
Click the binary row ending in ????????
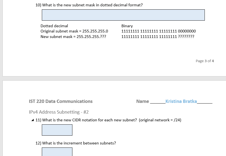pyautogui.click(x=158, y=37)
